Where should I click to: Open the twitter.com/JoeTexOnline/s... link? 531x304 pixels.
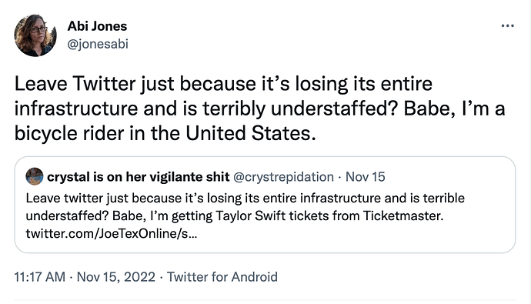tap(111, 234)
